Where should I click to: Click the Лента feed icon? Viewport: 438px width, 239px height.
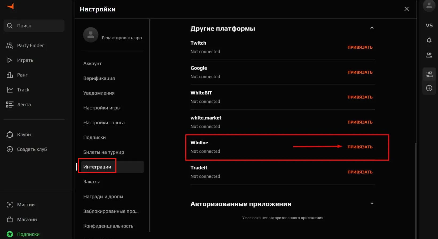[x=10, y=105]
